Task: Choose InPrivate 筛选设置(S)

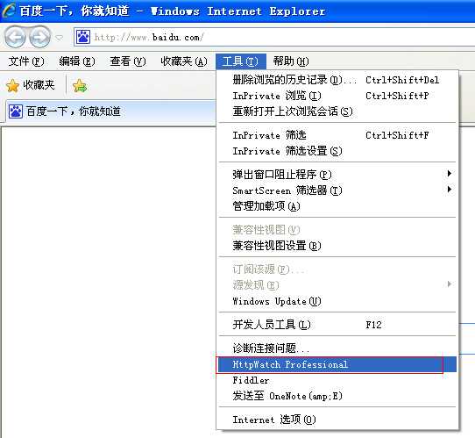Action: (337, 151)
